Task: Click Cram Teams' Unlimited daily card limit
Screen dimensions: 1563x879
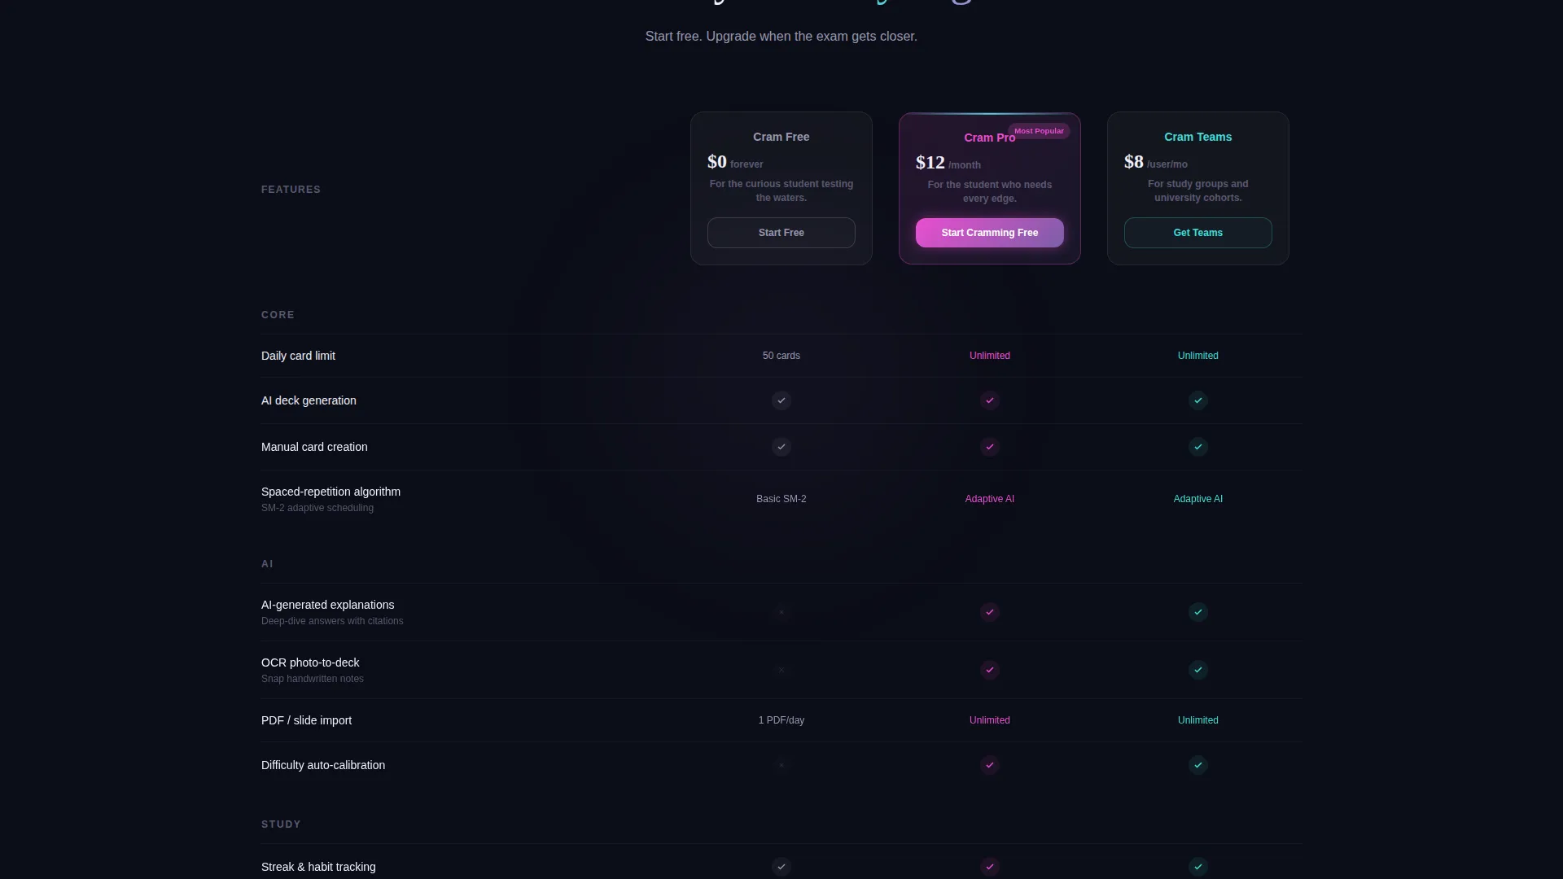Action: pos(1197,356)
